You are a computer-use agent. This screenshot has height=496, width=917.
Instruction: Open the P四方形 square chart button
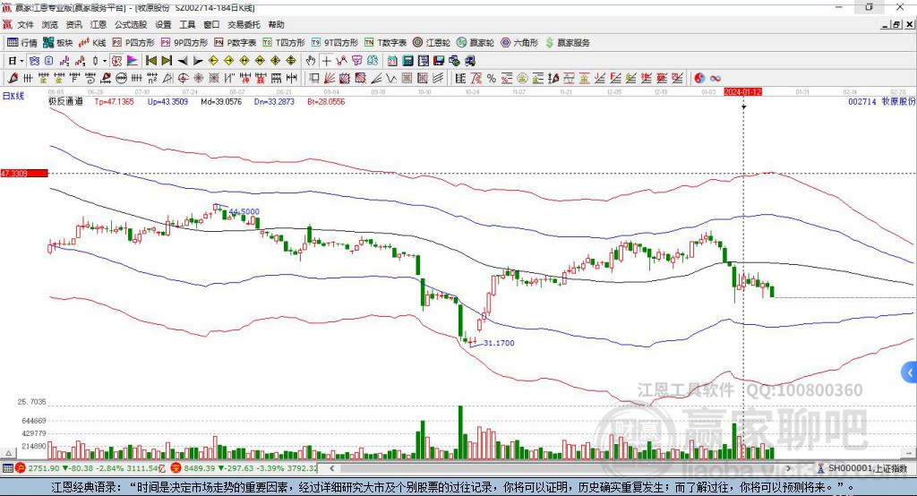[133, 43]
